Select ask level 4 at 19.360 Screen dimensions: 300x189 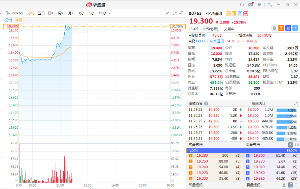coord(272,173)
